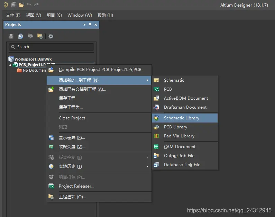
Task: Click the Save icon in Projects panel toolbar
Action: [11, 36]
